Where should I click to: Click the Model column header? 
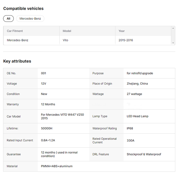pos(67,31)
